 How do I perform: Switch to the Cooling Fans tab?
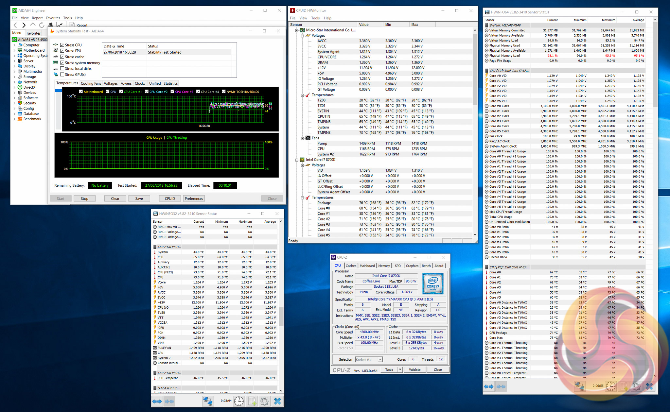pos(91,83)
